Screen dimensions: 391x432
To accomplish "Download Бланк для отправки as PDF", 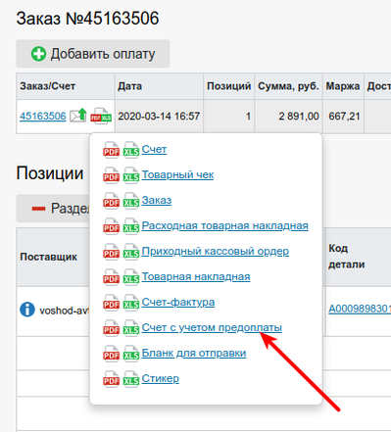I will pyautogui.click(x=111, y=354).
